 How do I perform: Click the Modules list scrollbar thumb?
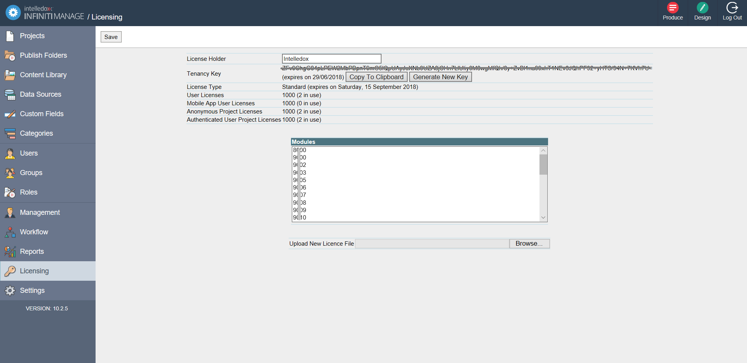[x=543, y=165]
